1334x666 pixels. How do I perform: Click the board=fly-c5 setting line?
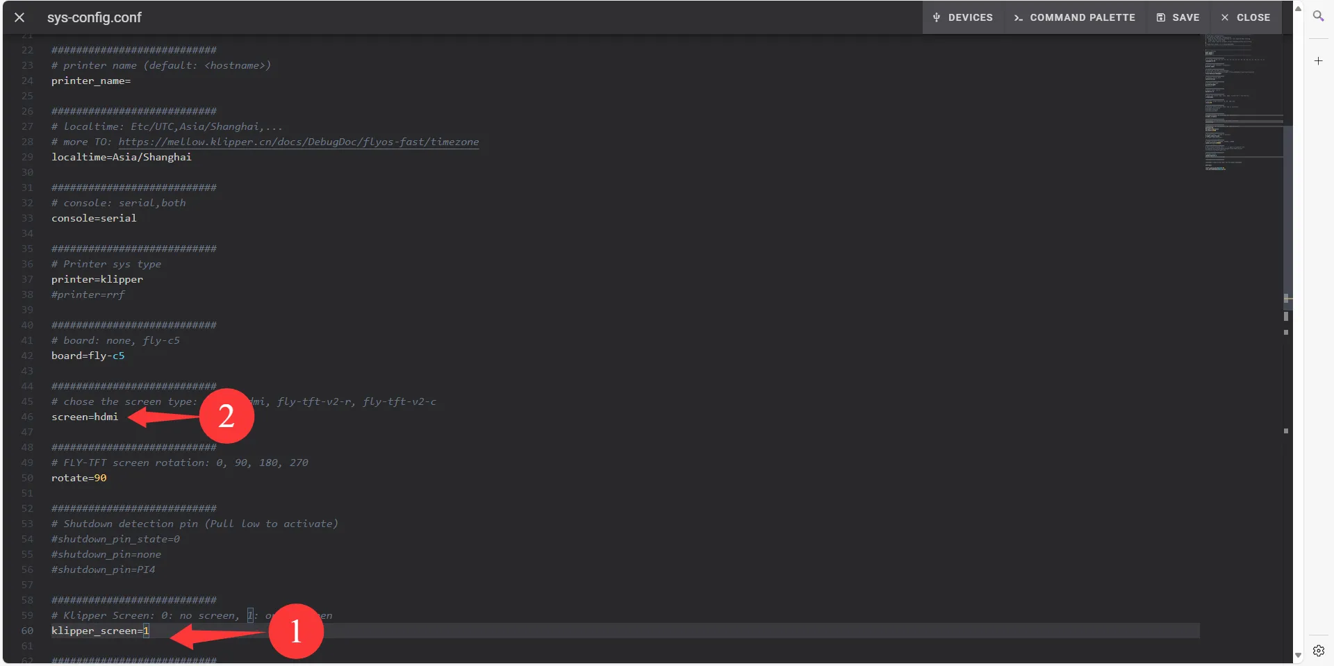pos(88,356)
